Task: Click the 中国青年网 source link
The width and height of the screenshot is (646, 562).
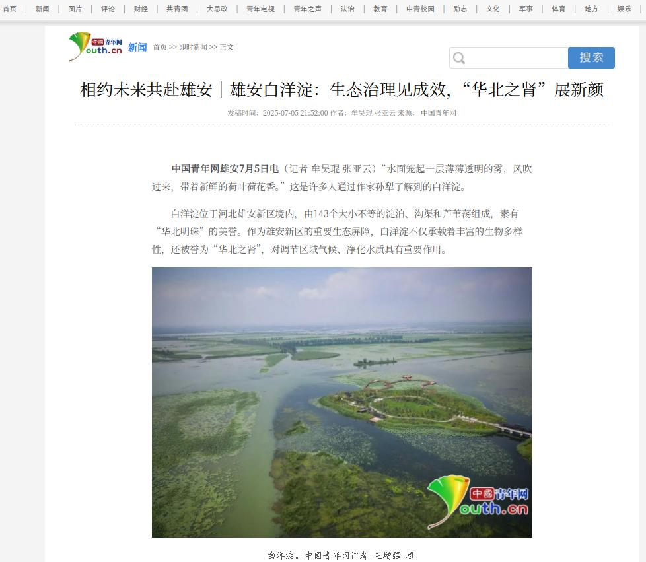Action: pos(439,113)
